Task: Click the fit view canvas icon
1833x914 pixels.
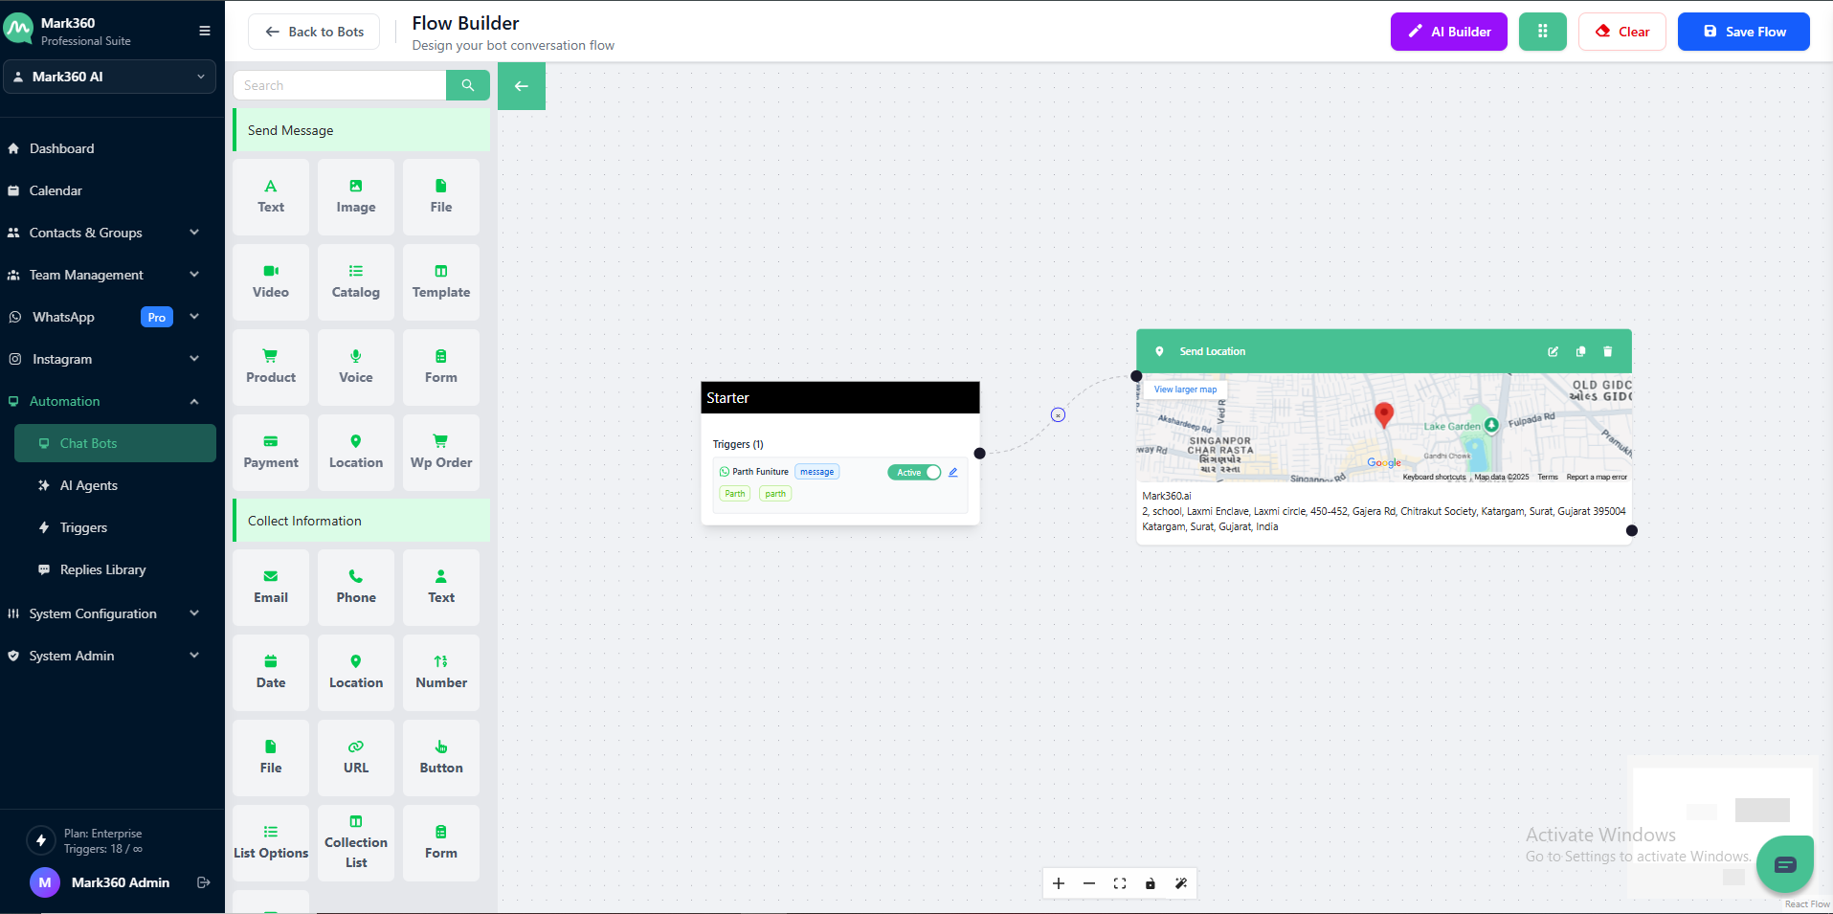Action: pyautogui.click(x=1119, y=883)
